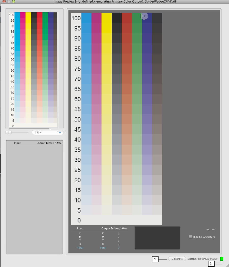
Task: Click the colorimeter marker on the blue column
Action: click(144, 16)
